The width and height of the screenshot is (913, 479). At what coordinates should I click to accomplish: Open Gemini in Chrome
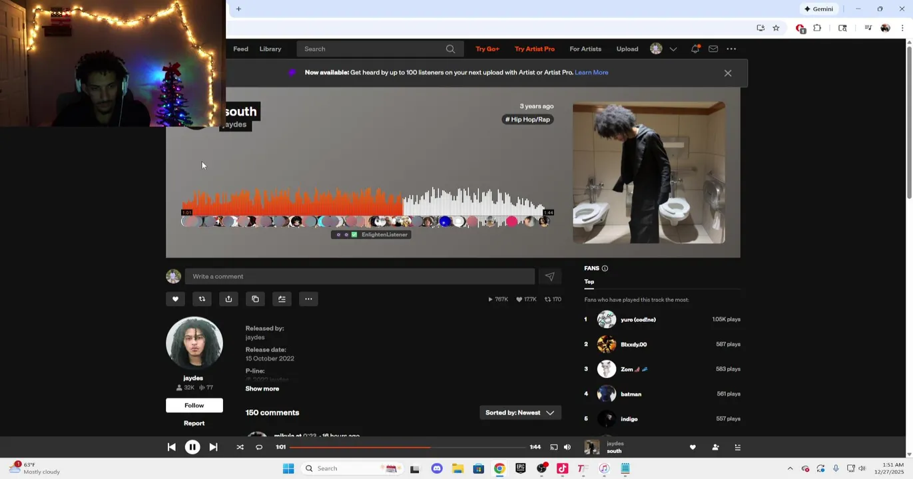click(x=818, y=9)
